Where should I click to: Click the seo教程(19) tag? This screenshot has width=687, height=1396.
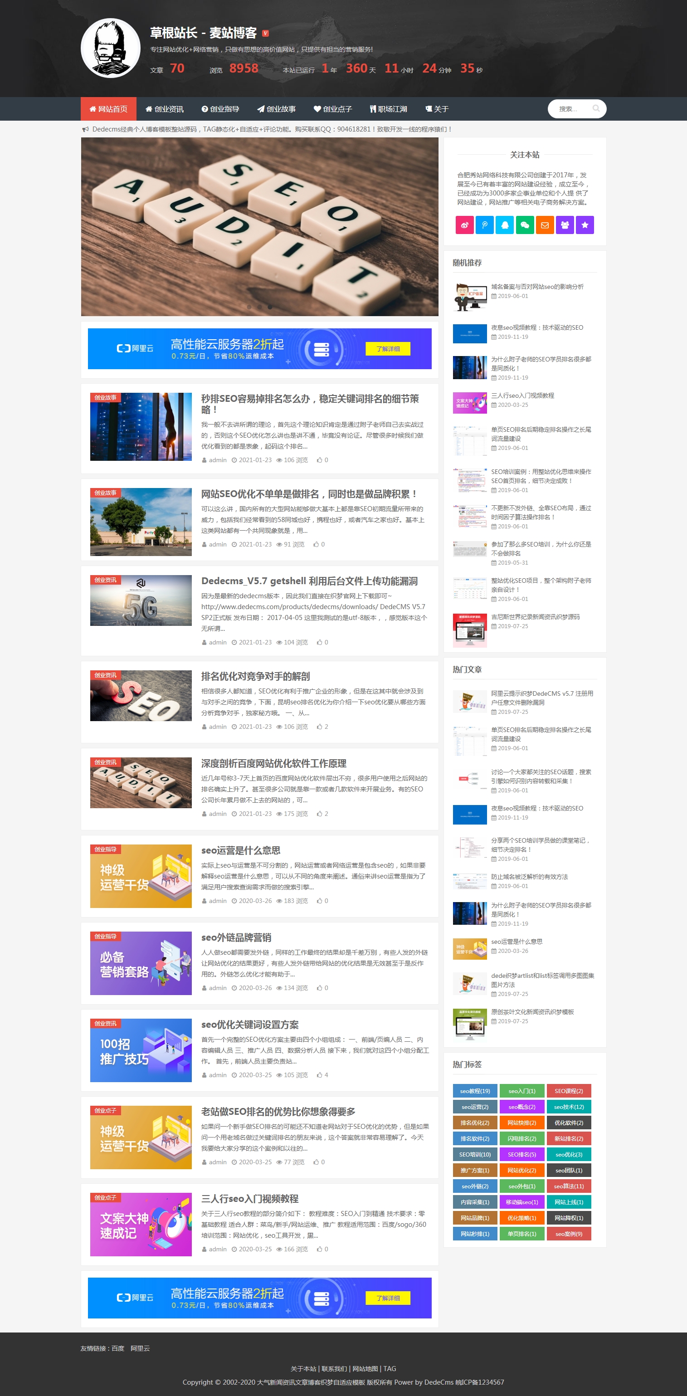coord(475,1091)
